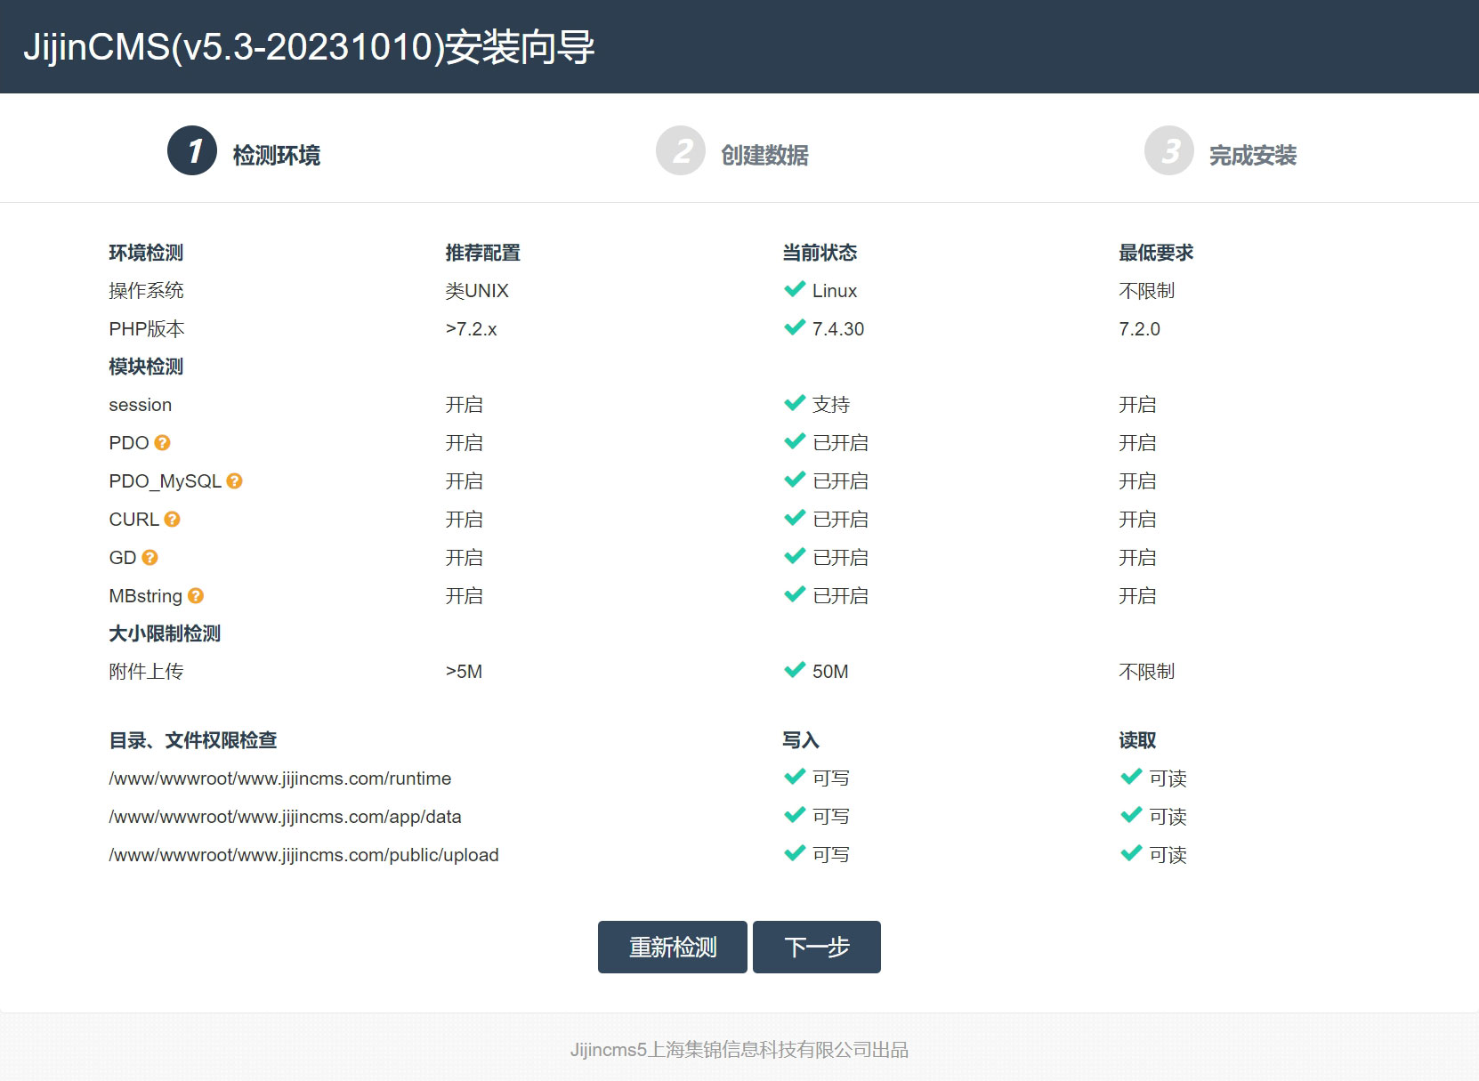
Task: Click the MBstring module label text
Action: tap(145, 596)
